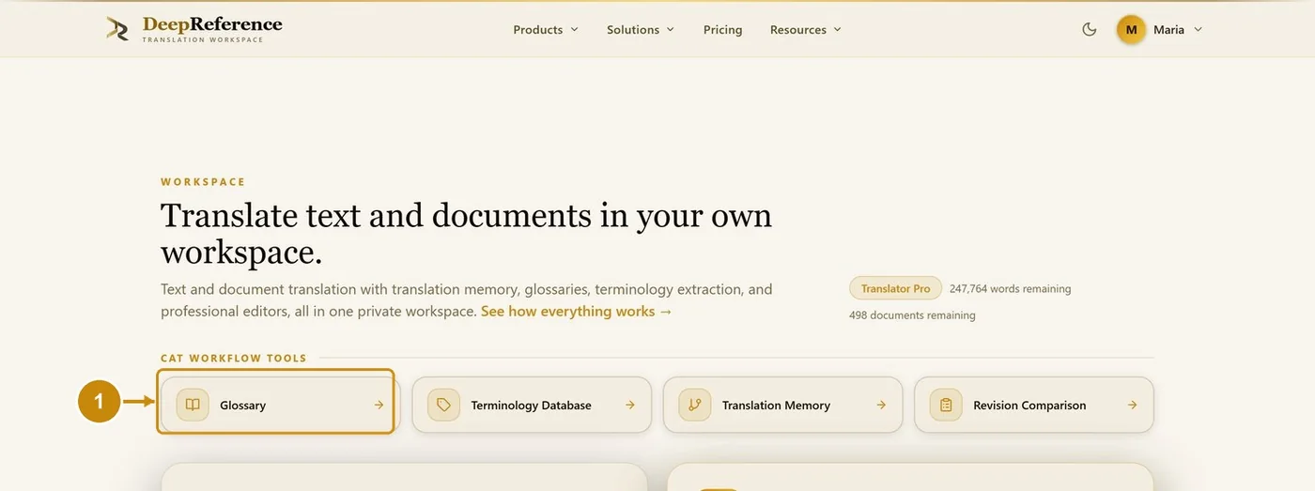Click the arrow on the Revision Comparison card

(x=1132, y=405)
